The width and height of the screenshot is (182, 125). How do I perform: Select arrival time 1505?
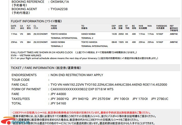click(121, 42)
